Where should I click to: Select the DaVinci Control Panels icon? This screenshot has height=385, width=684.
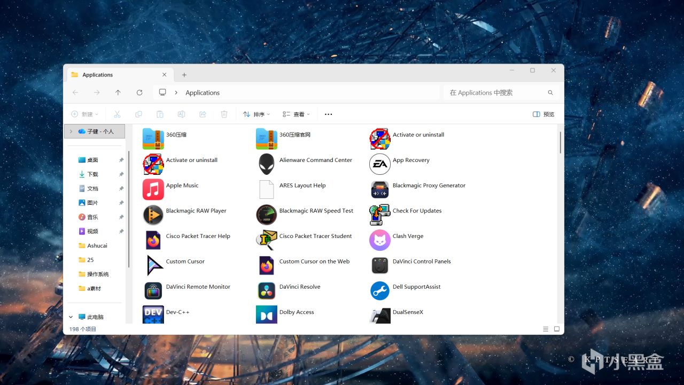coord(380,265)
